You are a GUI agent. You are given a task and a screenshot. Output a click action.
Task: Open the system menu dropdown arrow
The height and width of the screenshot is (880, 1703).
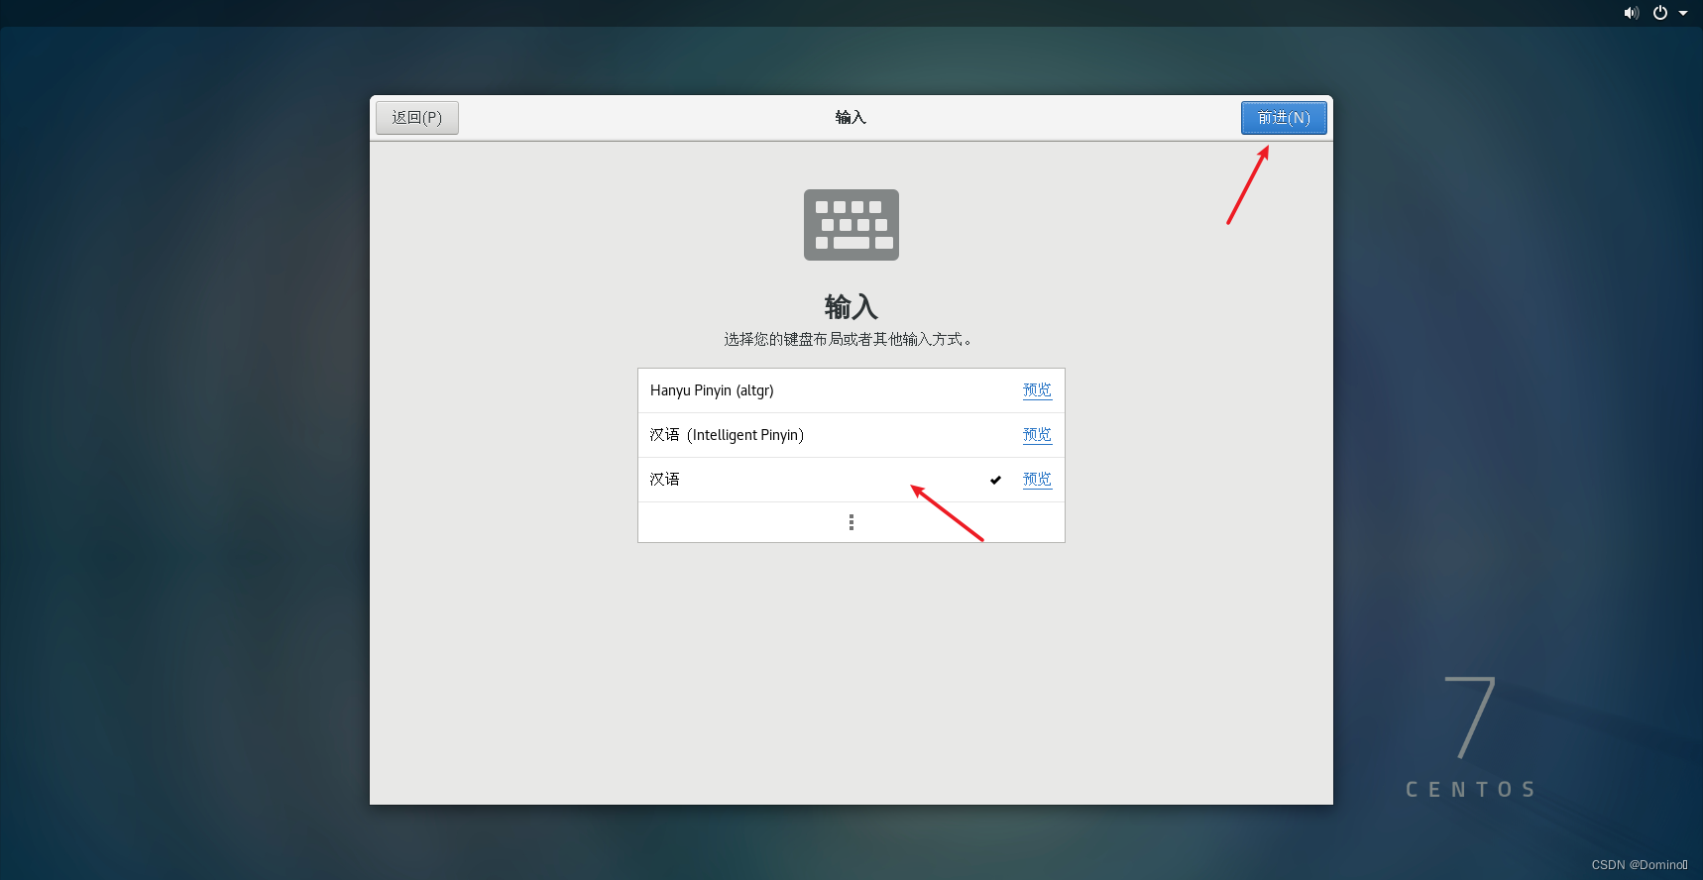[1683, 14]
